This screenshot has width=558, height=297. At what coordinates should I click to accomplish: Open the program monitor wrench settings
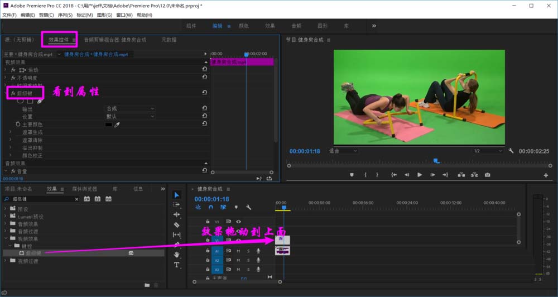(x=511, y=151)
